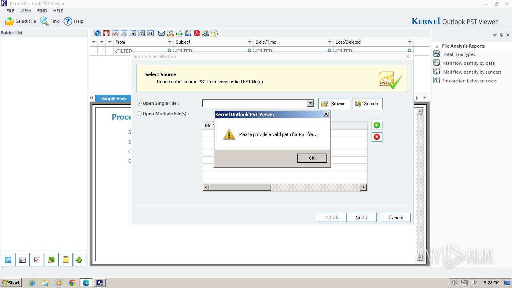Click the red hand stop icon
512x288 pixels.
106,33
